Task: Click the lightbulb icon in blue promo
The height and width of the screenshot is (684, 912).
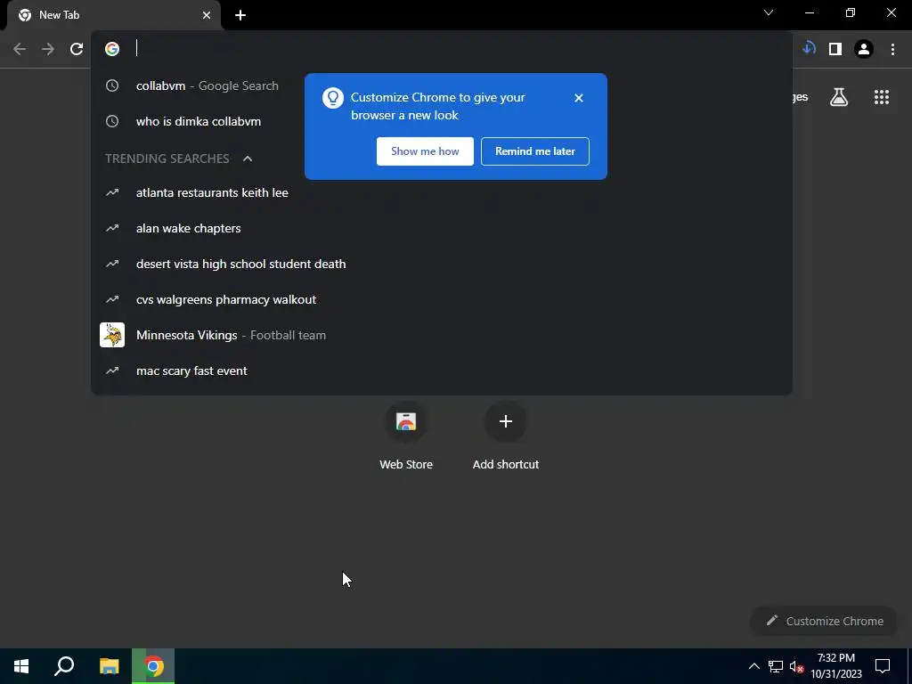Action: click(x=333, y=98)
